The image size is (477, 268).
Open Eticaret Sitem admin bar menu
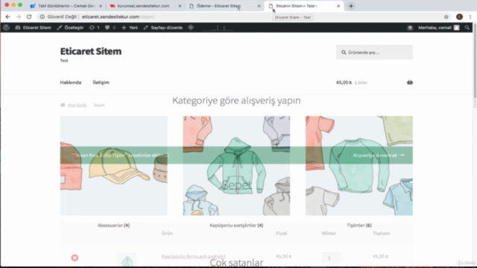[x=33, y=28]
